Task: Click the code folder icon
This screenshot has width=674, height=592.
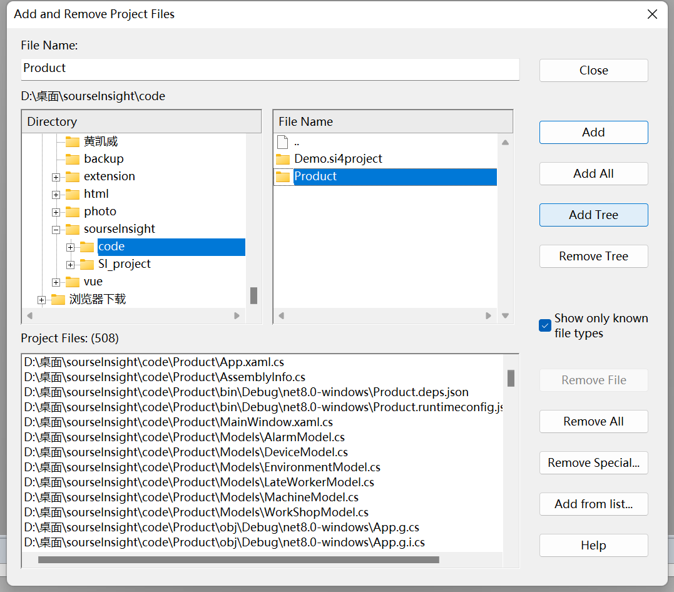Action: (87, 247)
